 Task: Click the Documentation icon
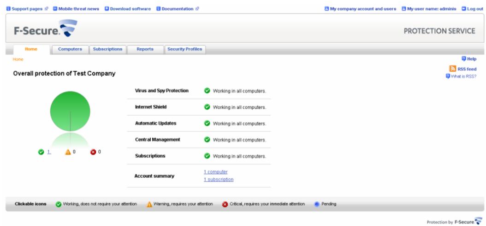coord(158,9)
